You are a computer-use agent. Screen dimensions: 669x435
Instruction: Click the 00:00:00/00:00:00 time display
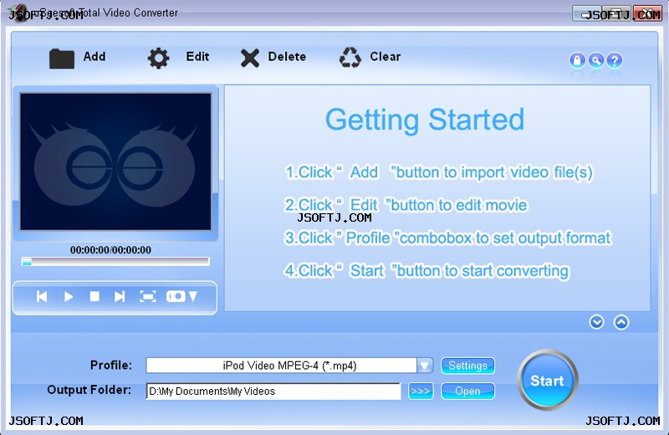pos(110,250)
